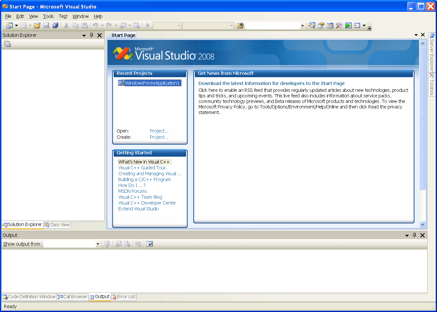The width and height of the screenshot is (437, 312).
Task: Toggle auto-hide pin on Solution Explorer
Action: point(91,35)
